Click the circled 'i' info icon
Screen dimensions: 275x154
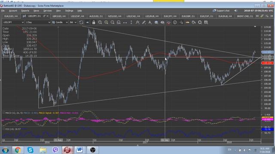[x=175, y=22]
